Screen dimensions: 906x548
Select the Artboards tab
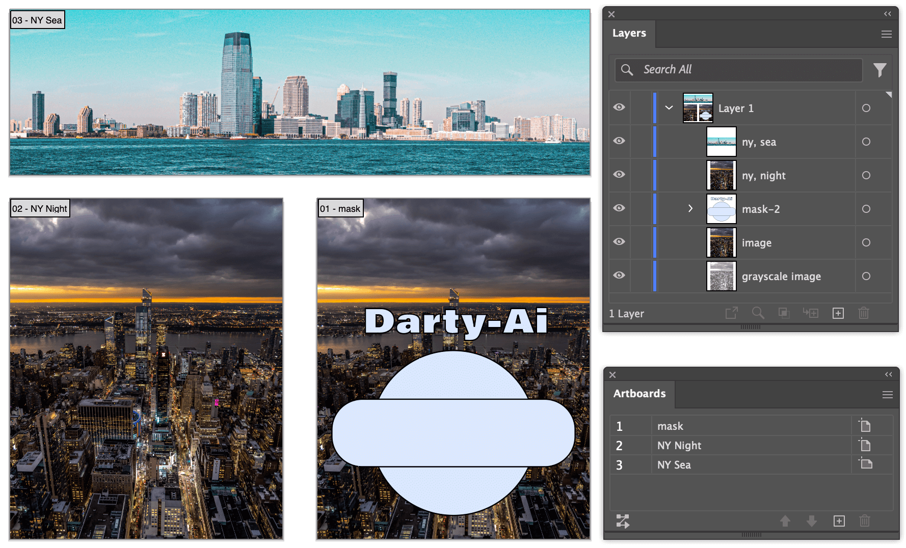tap(639, 394)
